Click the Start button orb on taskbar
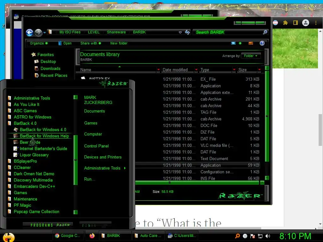Screen dimensions: 323x242 pyautogui.click(x=9, y=237)
